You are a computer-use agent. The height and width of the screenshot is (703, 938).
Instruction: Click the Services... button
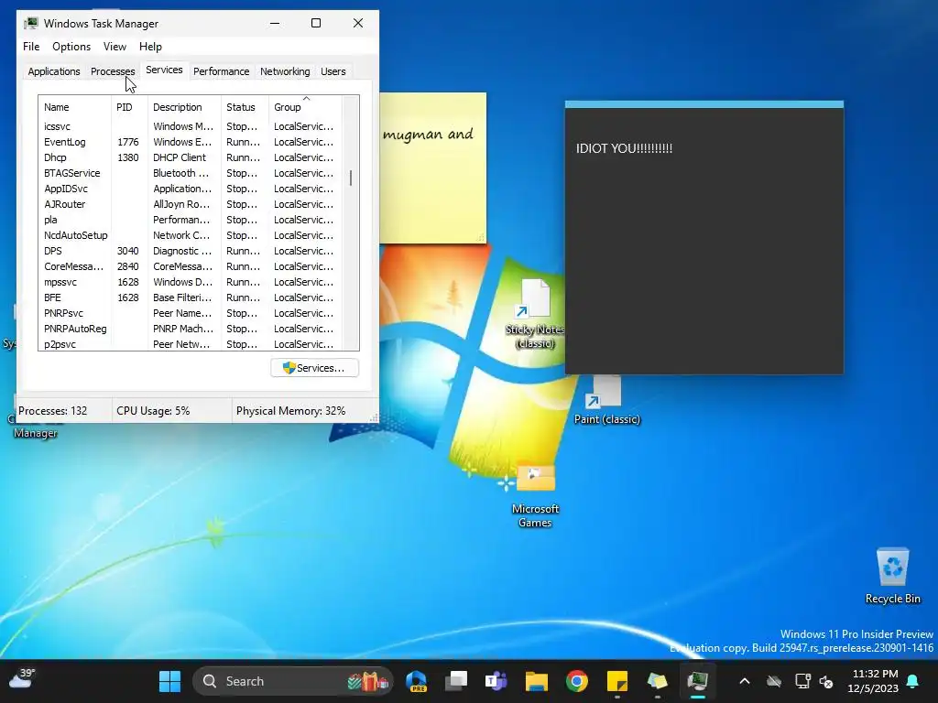click(315, 368)
